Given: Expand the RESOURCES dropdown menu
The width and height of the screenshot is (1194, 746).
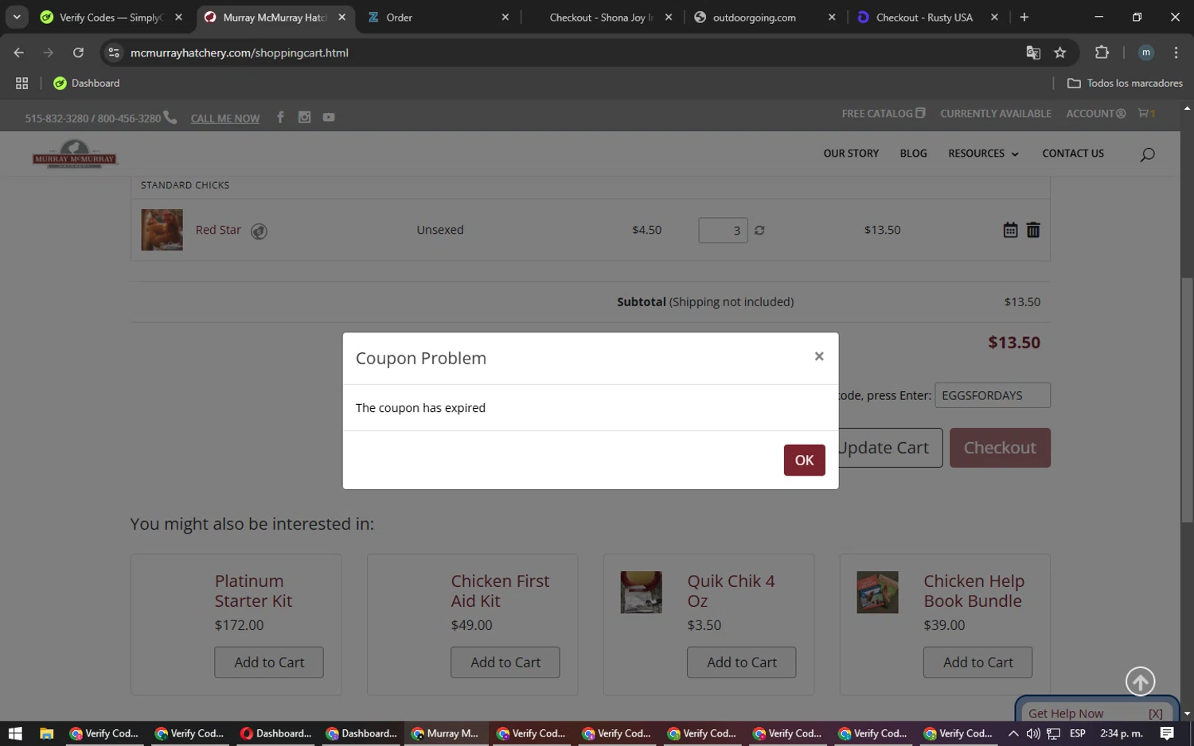Looking at the screenshot, I should (983, 153).
